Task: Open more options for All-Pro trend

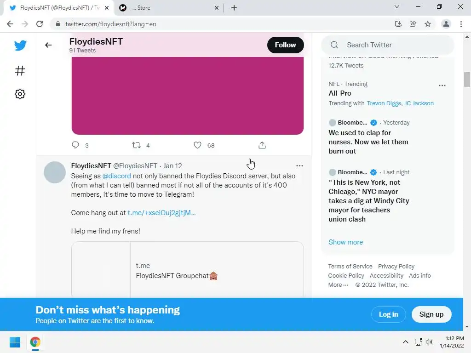Action: tap(442, 85)
